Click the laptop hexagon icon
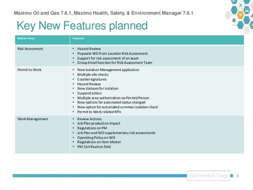Viewport: 253px width, 190px height. (247, 10)
